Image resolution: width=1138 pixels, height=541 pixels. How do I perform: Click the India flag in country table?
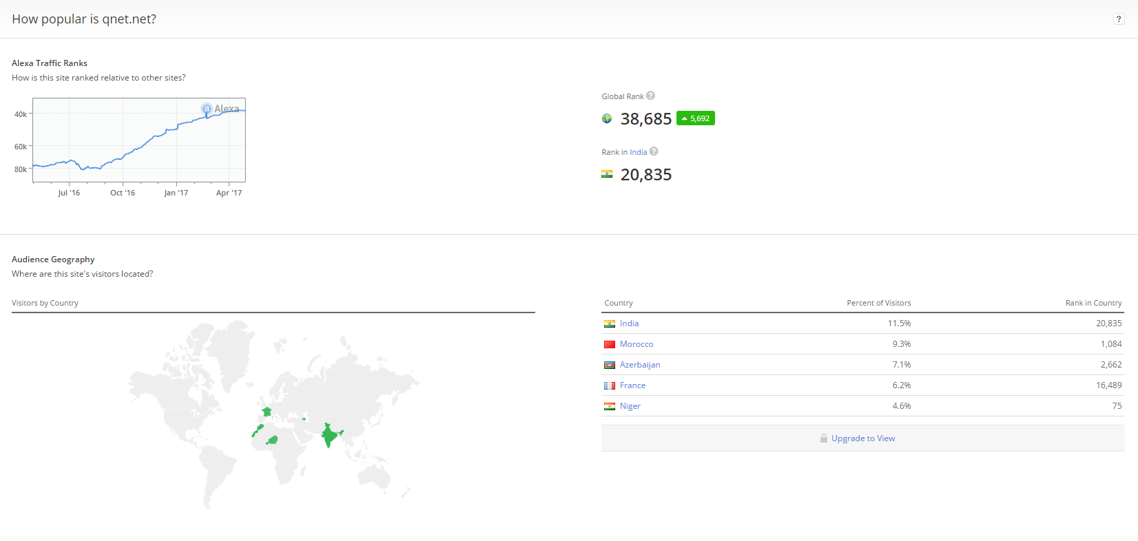pos(610,323)
